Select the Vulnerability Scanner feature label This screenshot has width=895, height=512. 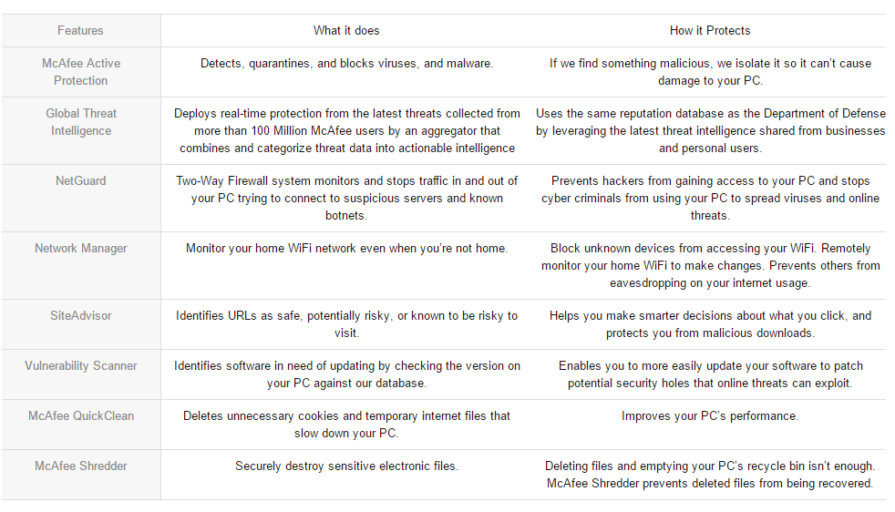point(81,366)
